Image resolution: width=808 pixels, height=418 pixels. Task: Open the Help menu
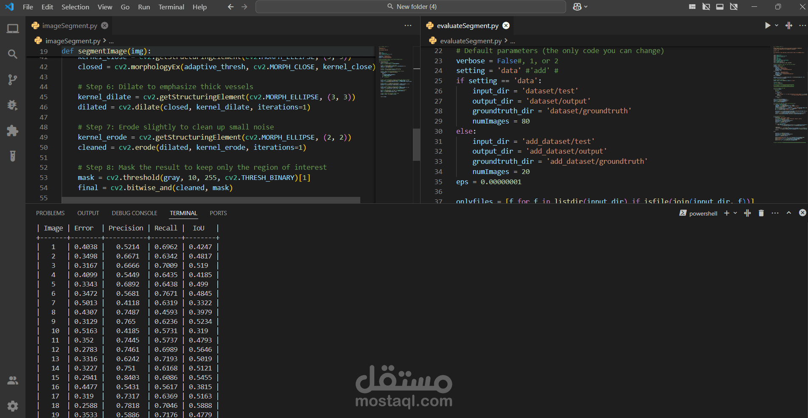[x=199, y=7]
